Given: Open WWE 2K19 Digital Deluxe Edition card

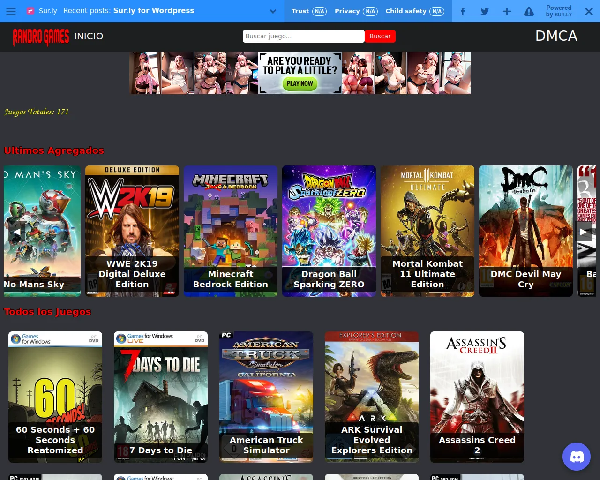Looking at the screenshot, I should 132,231.
